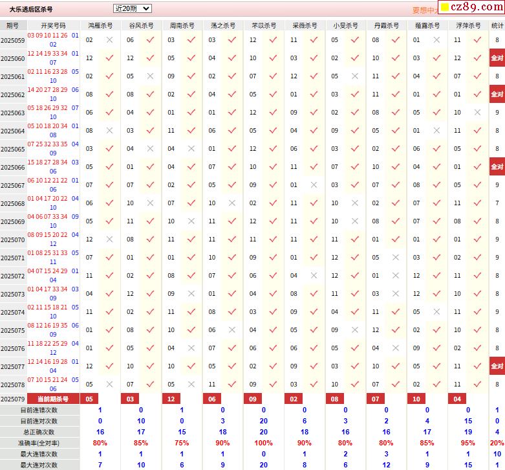Click the red 当前期杀号 label cell
The width and height of the screenshot is (505, 470).
(x=53, y=399)
